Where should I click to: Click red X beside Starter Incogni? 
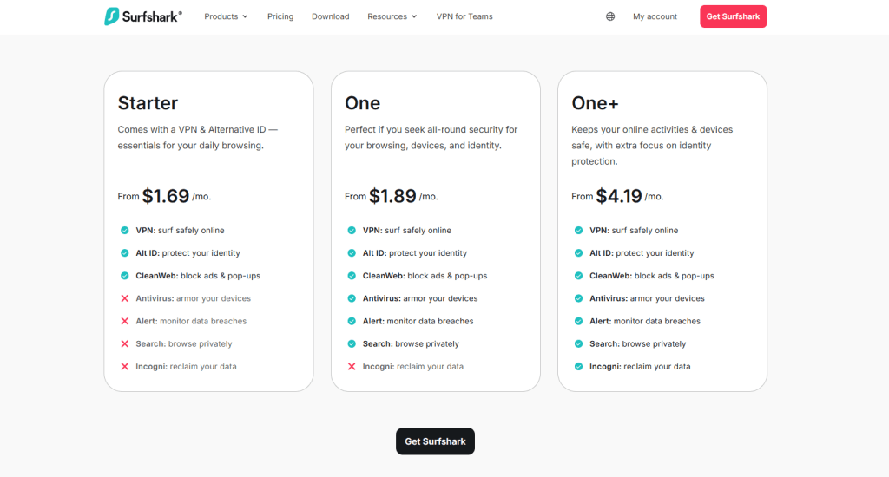[125, 367]
